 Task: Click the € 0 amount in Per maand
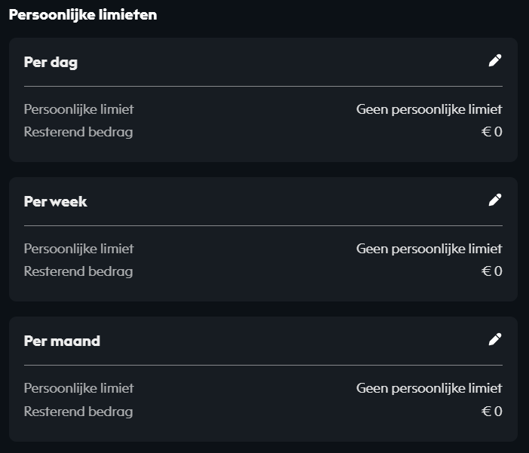492,412
